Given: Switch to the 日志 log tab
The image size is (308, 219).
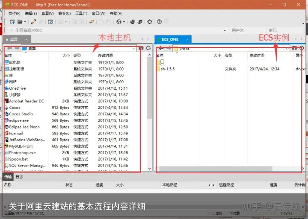Looking at the screenshot, I should pos(19,177).
